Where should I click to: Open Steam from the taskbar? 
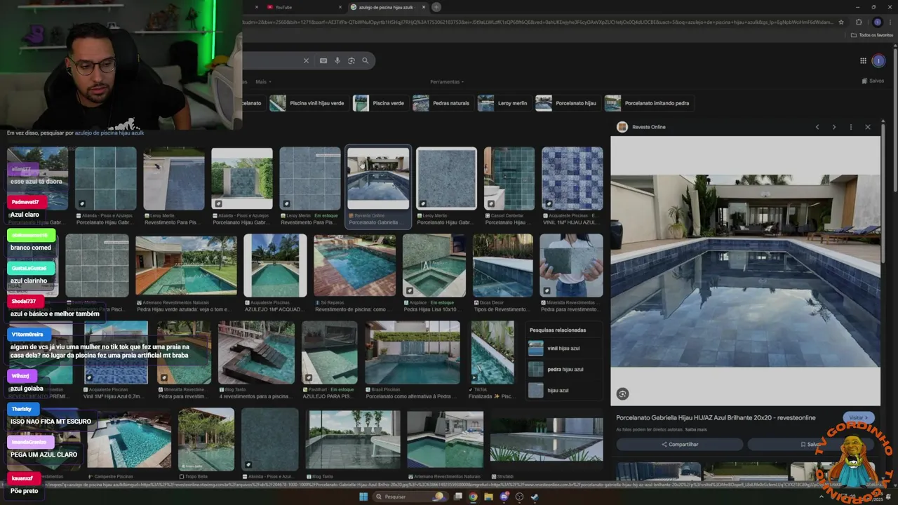point(535,497)
